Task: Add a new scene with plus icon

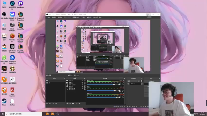Action: (47, 103)
